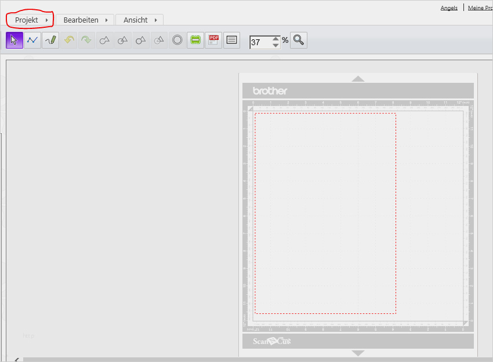
Task: Open the Bearbeiten menu
Action: (x=85, y=20)
